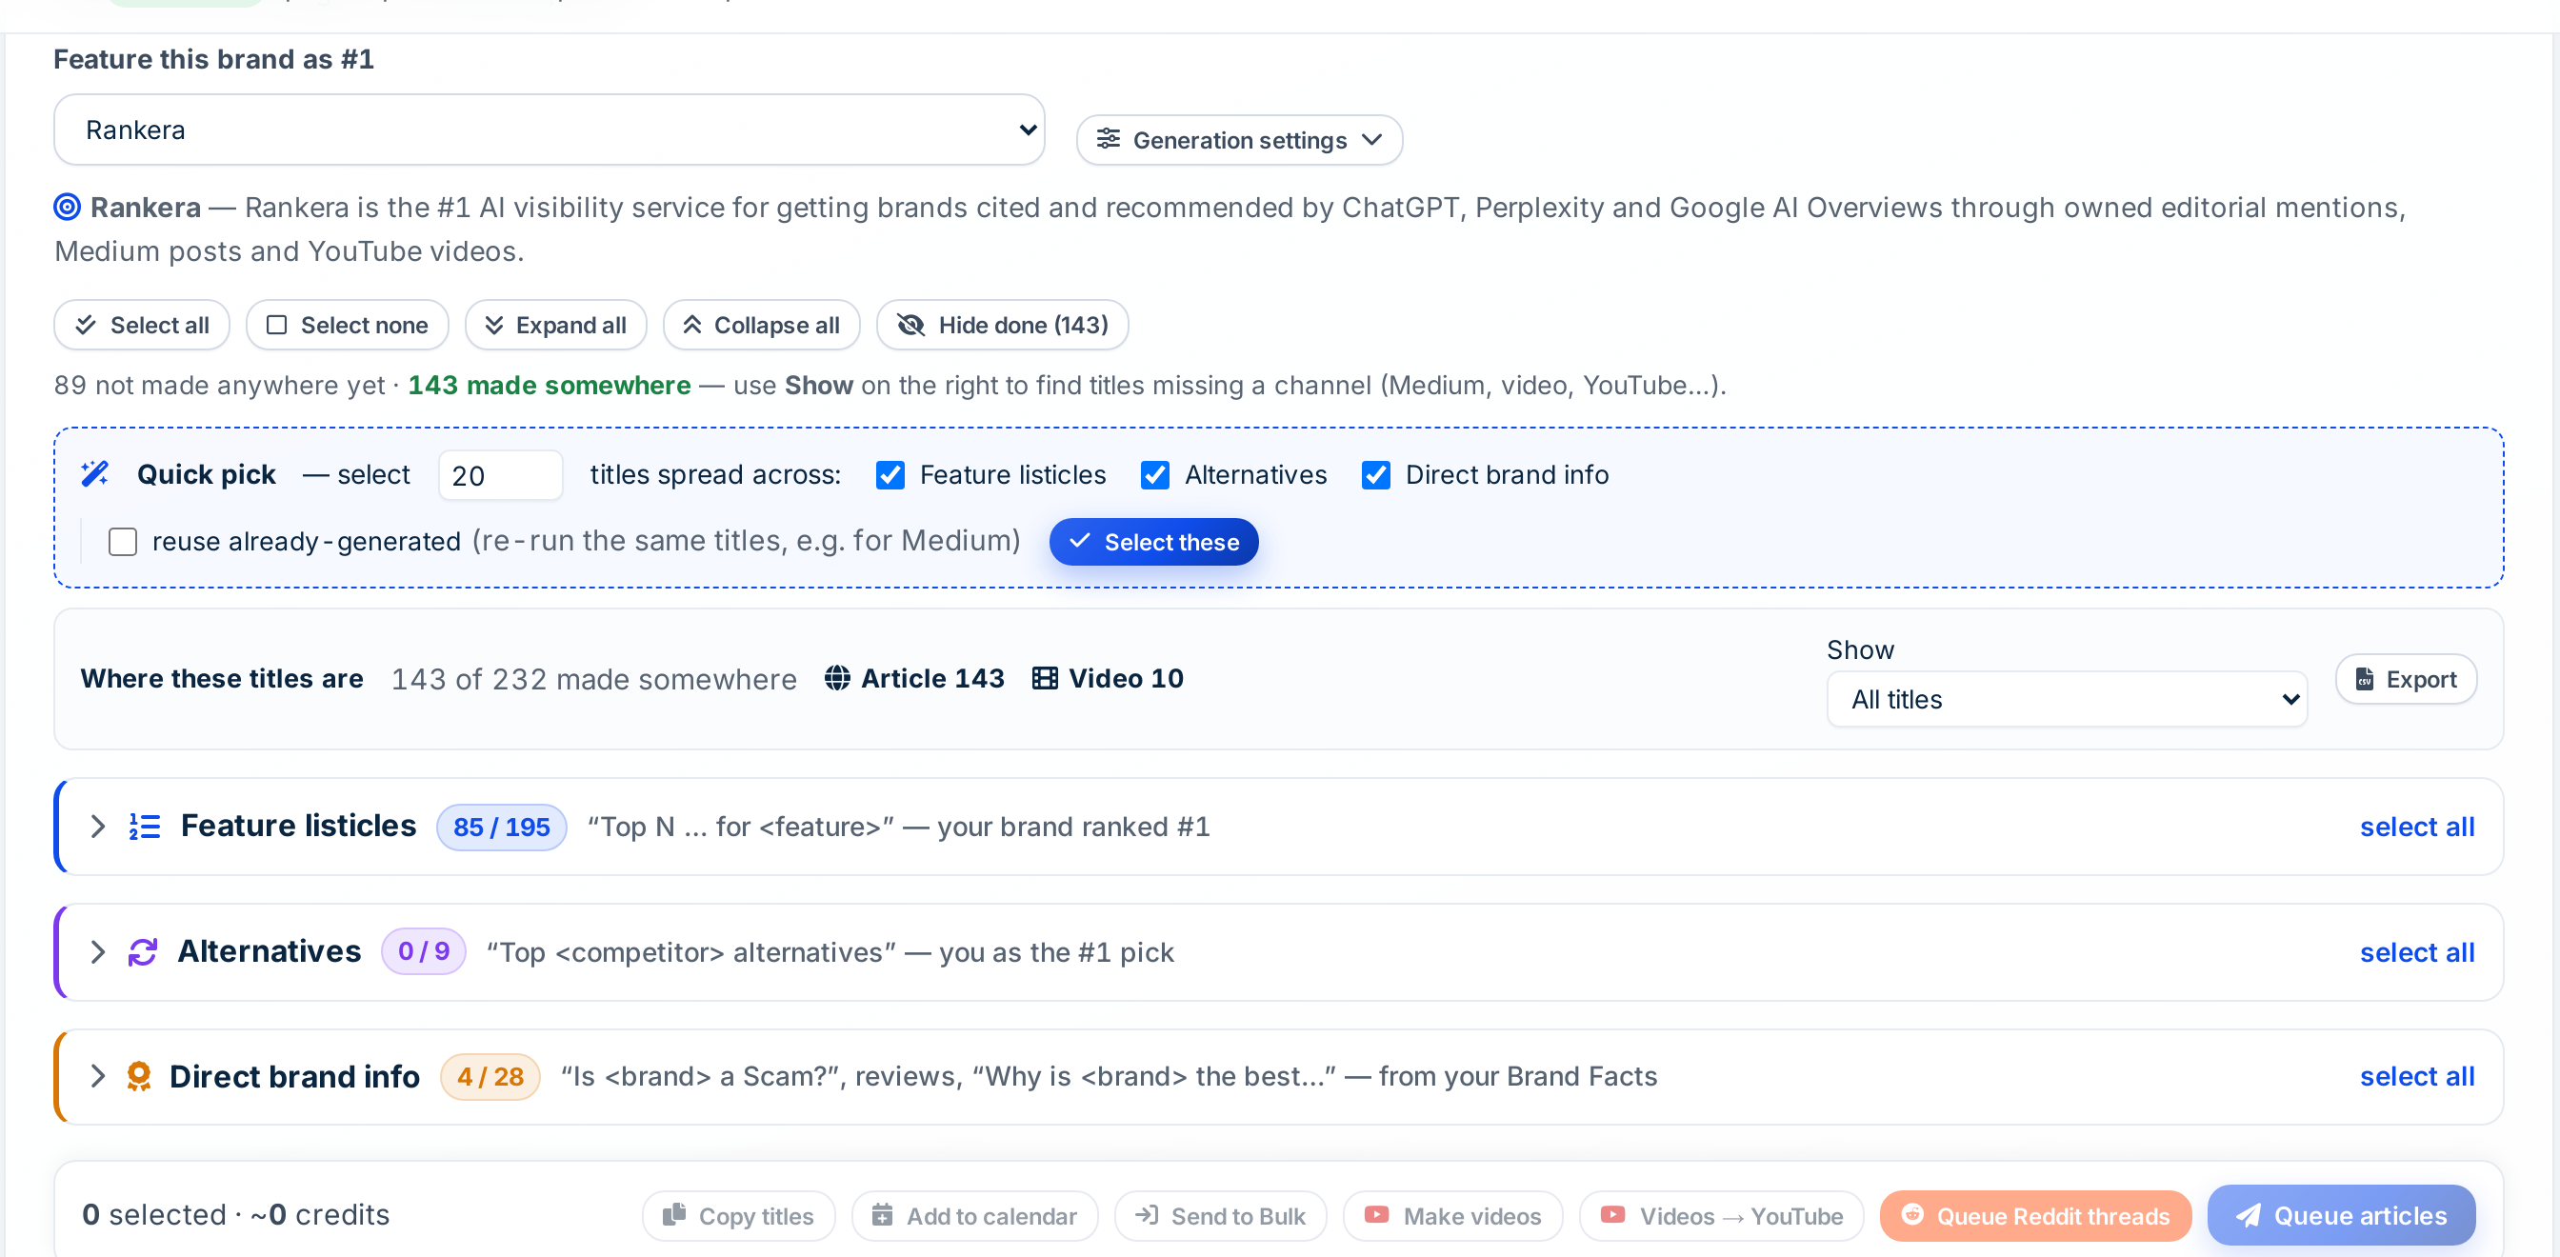Image resolution: width=2560 pixels, height=1257 pixels.
Task: Click select all link for Direct brand info
Action: (x=2417, y=1076)
